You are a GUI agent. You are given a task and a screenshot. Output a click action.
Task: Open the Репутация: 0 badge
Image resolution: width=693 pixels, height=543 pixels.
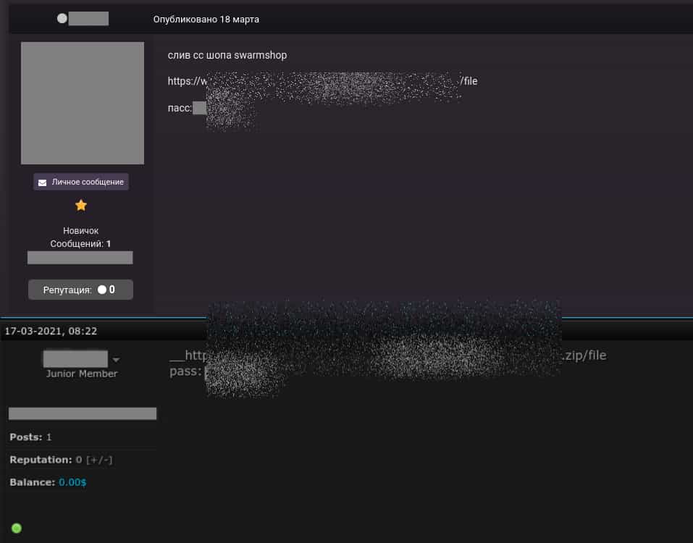pyautogui.click(x=80, y=290)
